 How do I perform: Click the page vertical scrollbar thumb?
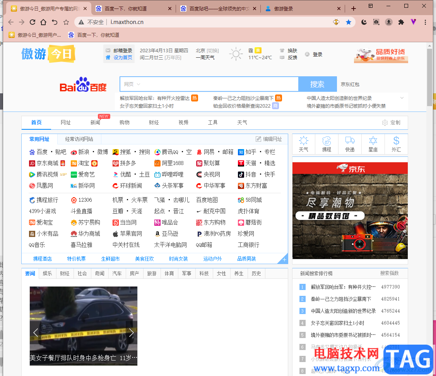(429, 77)
